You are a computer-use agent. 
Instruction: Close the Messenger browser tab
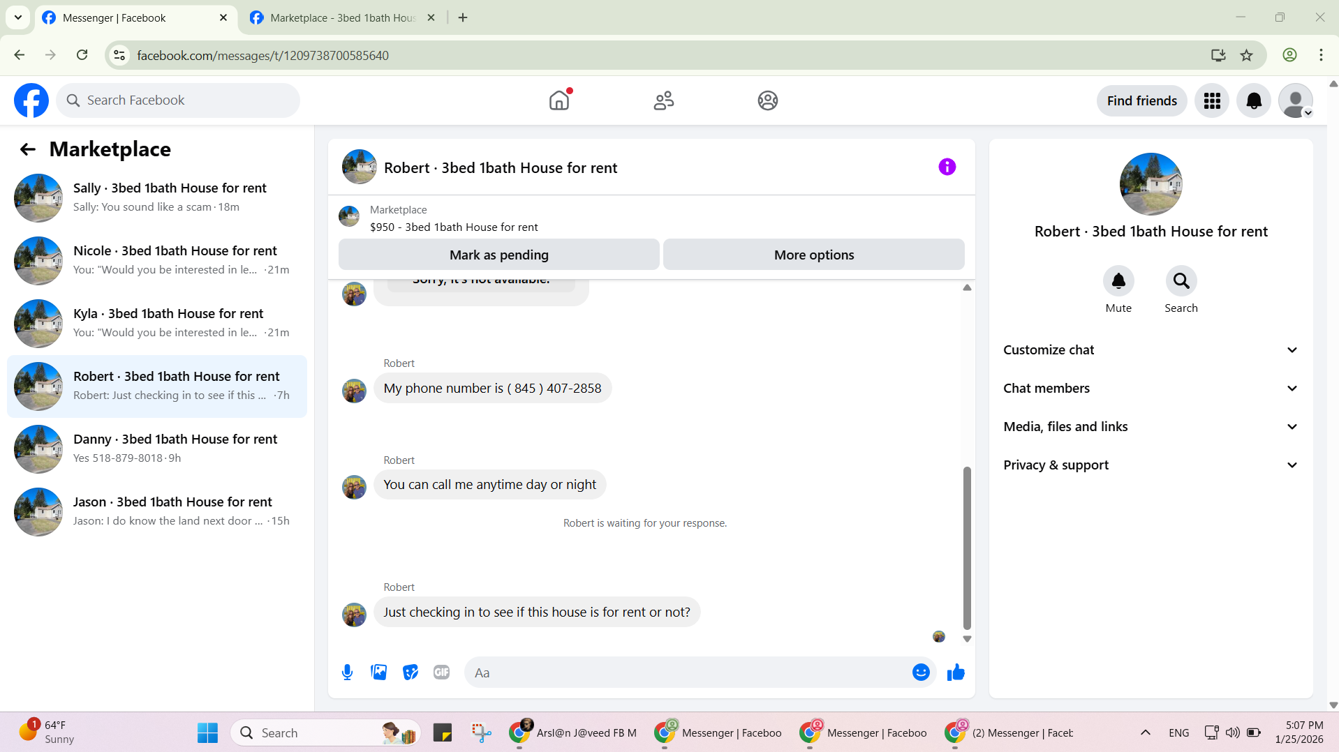(x=223, y=18)
